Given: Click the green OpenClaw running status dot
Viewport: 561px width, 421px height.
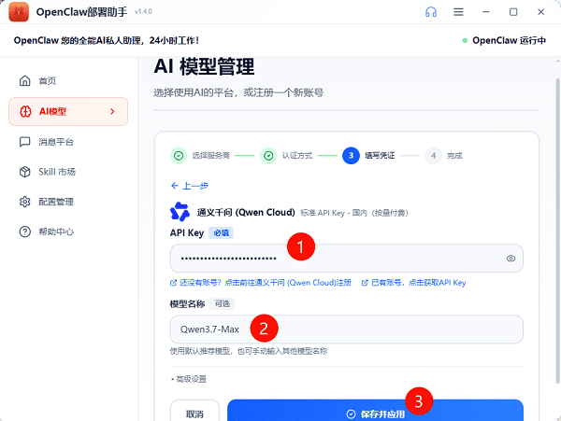Looking at the screenshot, I should tap(465, 40).
